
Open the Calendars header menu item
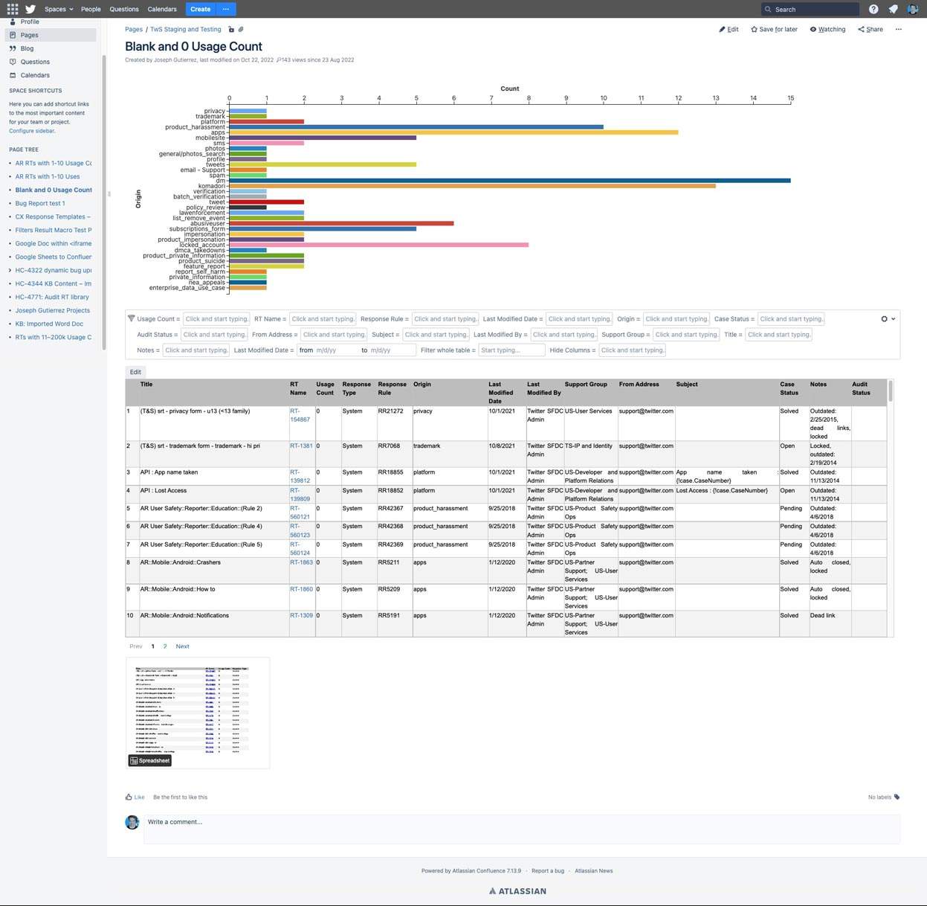click(162, 9)
